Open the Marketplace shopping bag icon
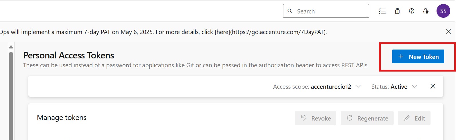 [x=397, y=11]
